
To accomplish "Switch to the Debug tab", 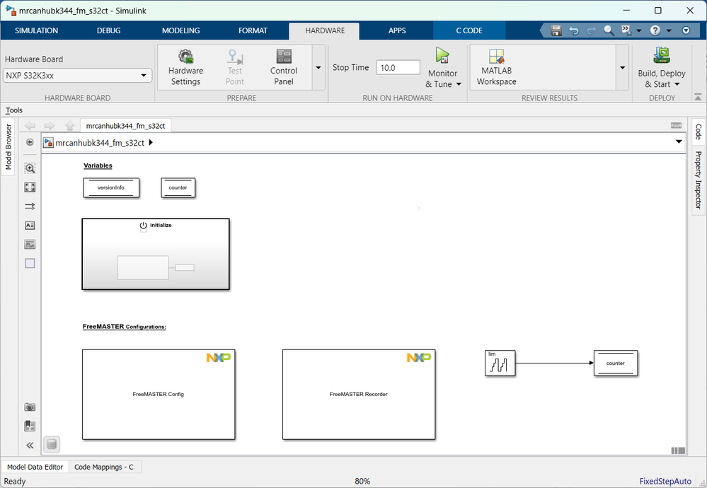I will click(x=109, y=30).
